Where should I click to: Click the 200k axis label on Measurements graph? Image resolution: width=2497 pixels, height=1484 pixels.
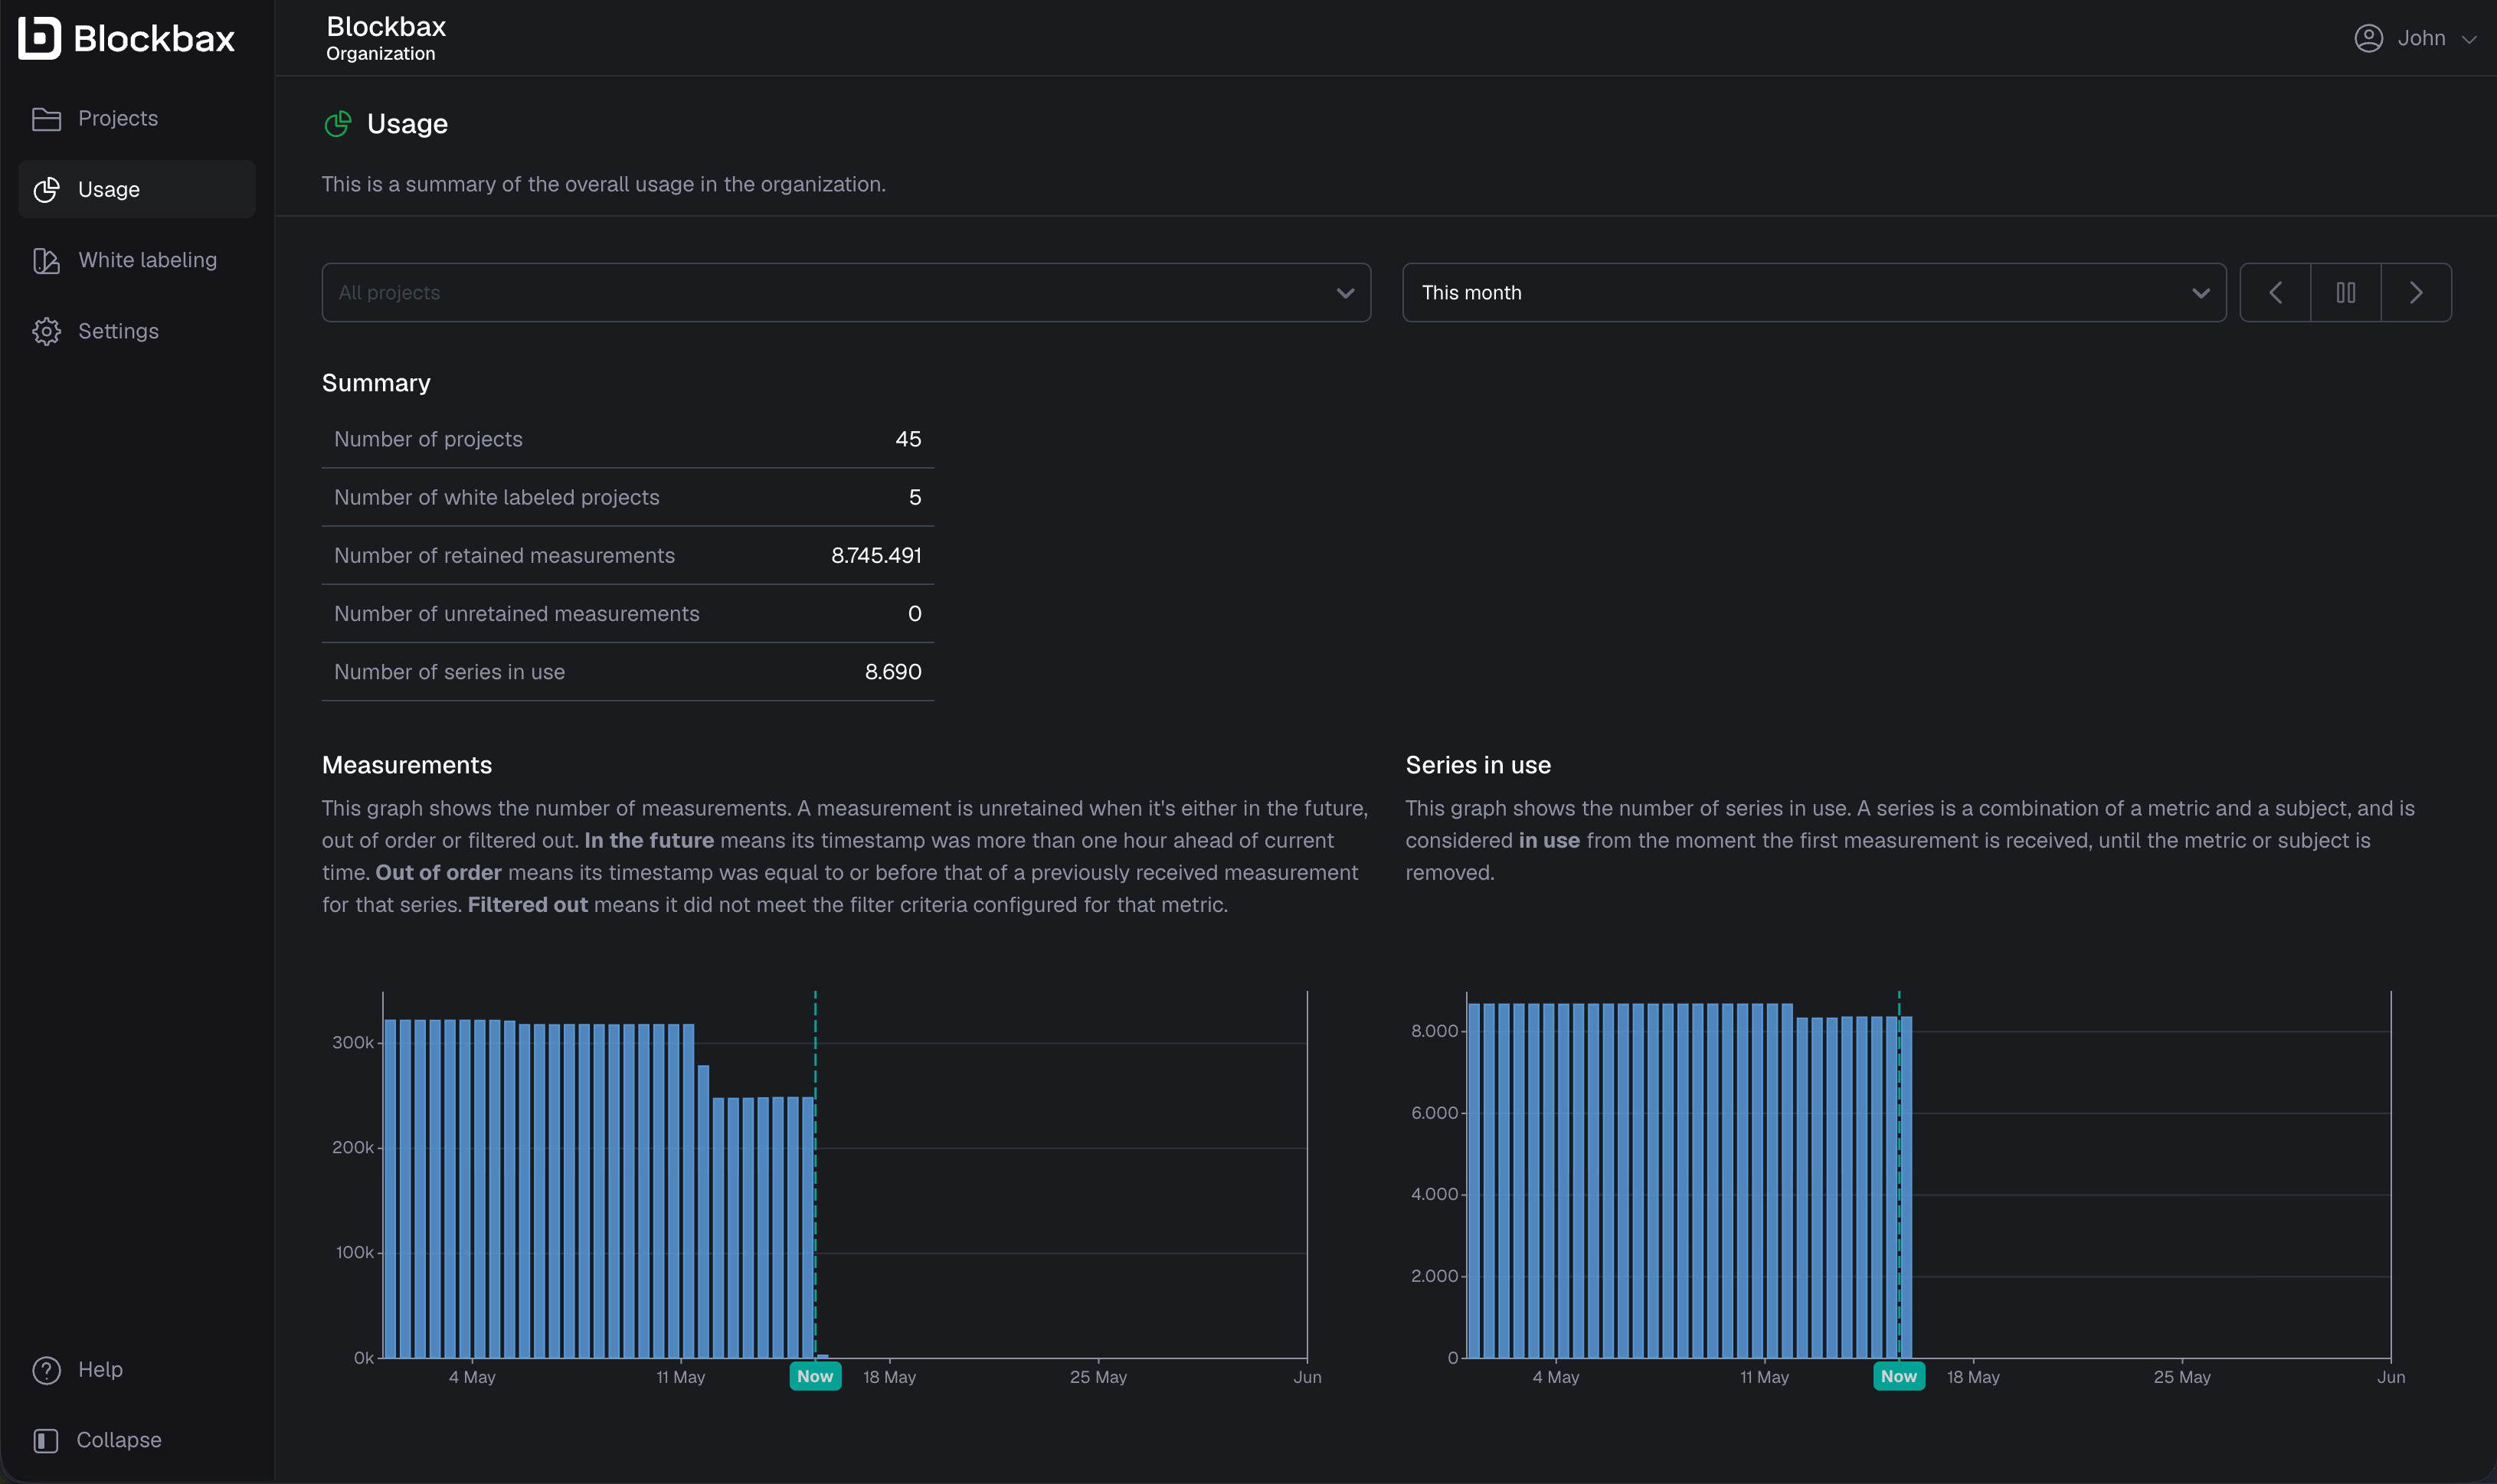tap(353, 1148)
